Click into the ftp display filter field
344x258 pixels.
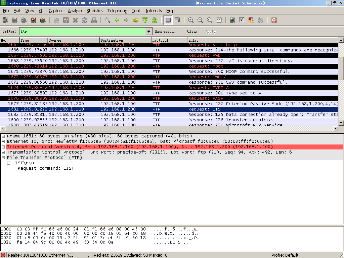83,31
